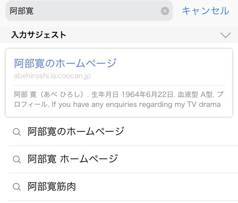Collapse the 入力サジェスト section chevron

click(x=226, y=35)
